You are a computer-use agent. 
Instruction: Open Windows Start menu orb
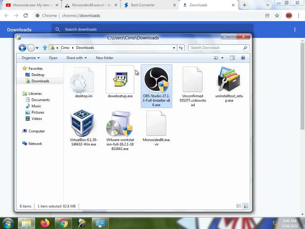tap(8, 223)
